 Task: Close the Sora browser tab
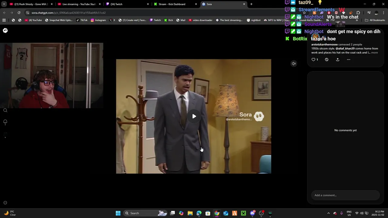(244, 4)
